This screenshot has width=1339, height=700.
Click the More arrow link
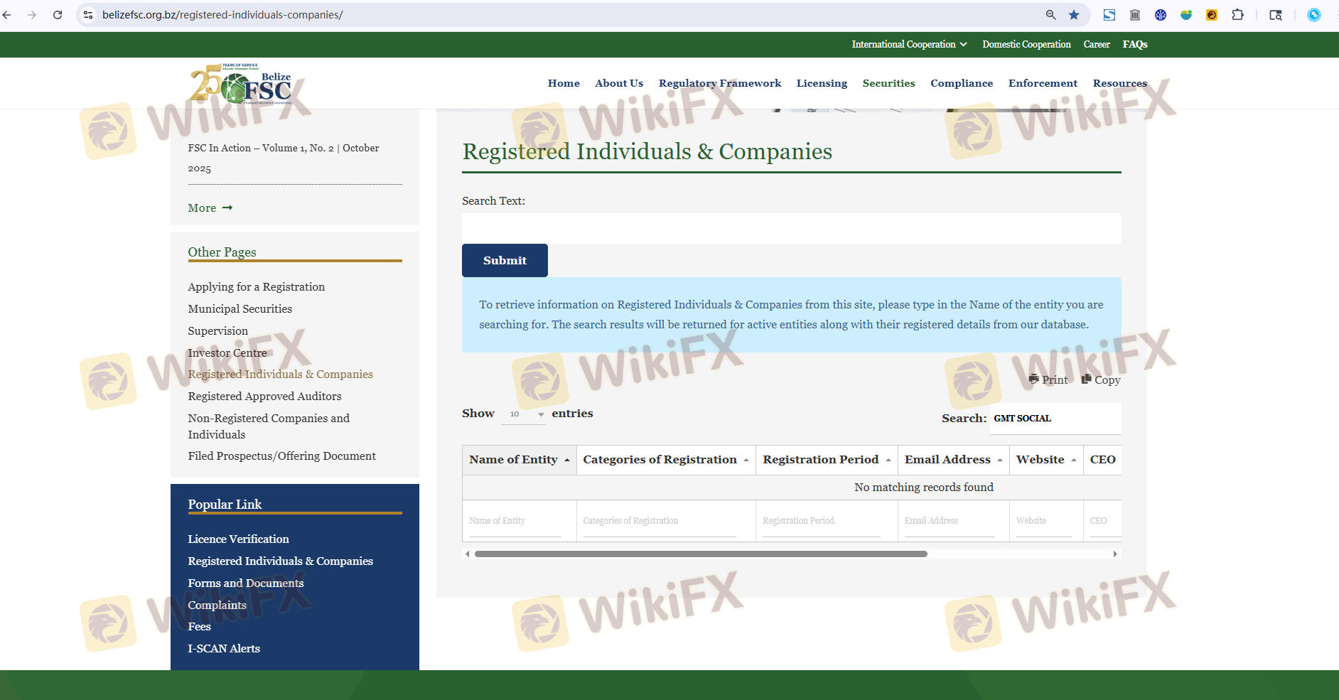coord(210,208)
